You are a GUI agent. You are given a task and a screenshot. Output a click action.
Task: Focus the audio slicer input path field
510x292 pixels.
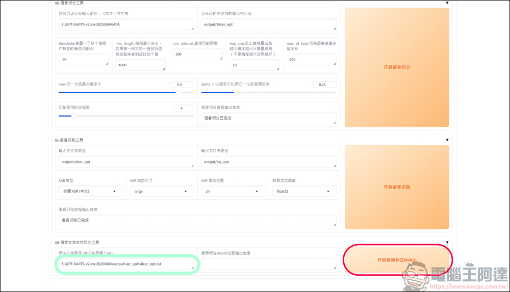126,24
